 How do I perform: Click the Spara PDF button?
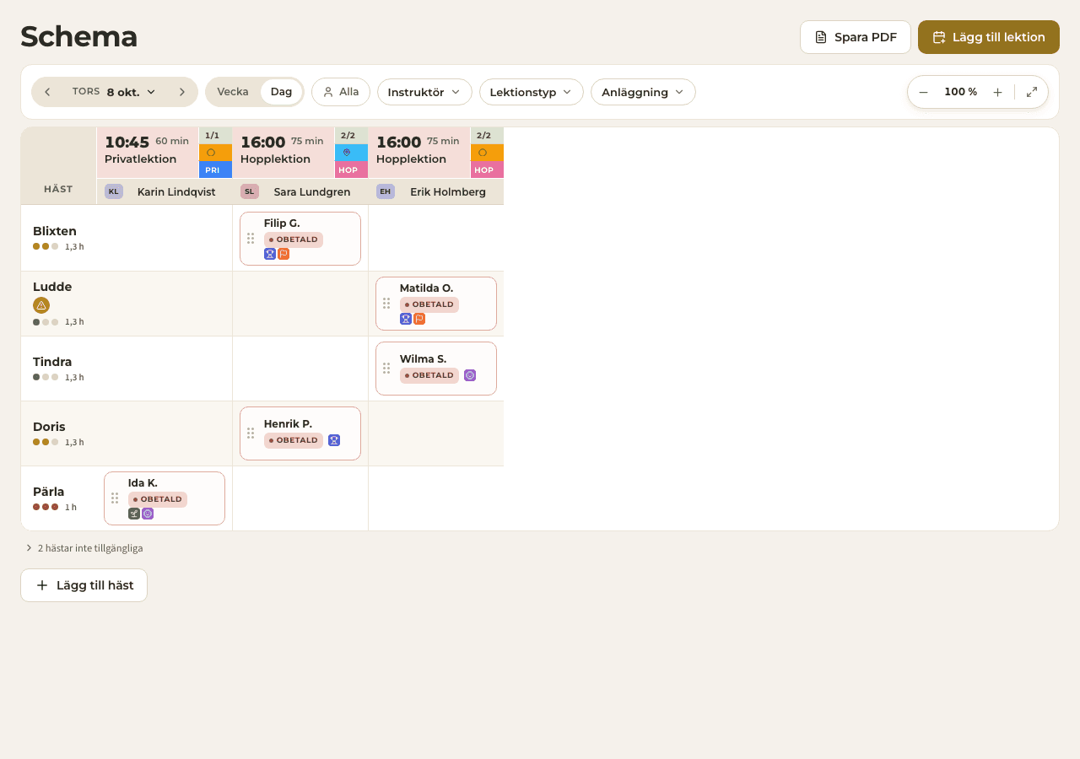[x=856, y=37]
